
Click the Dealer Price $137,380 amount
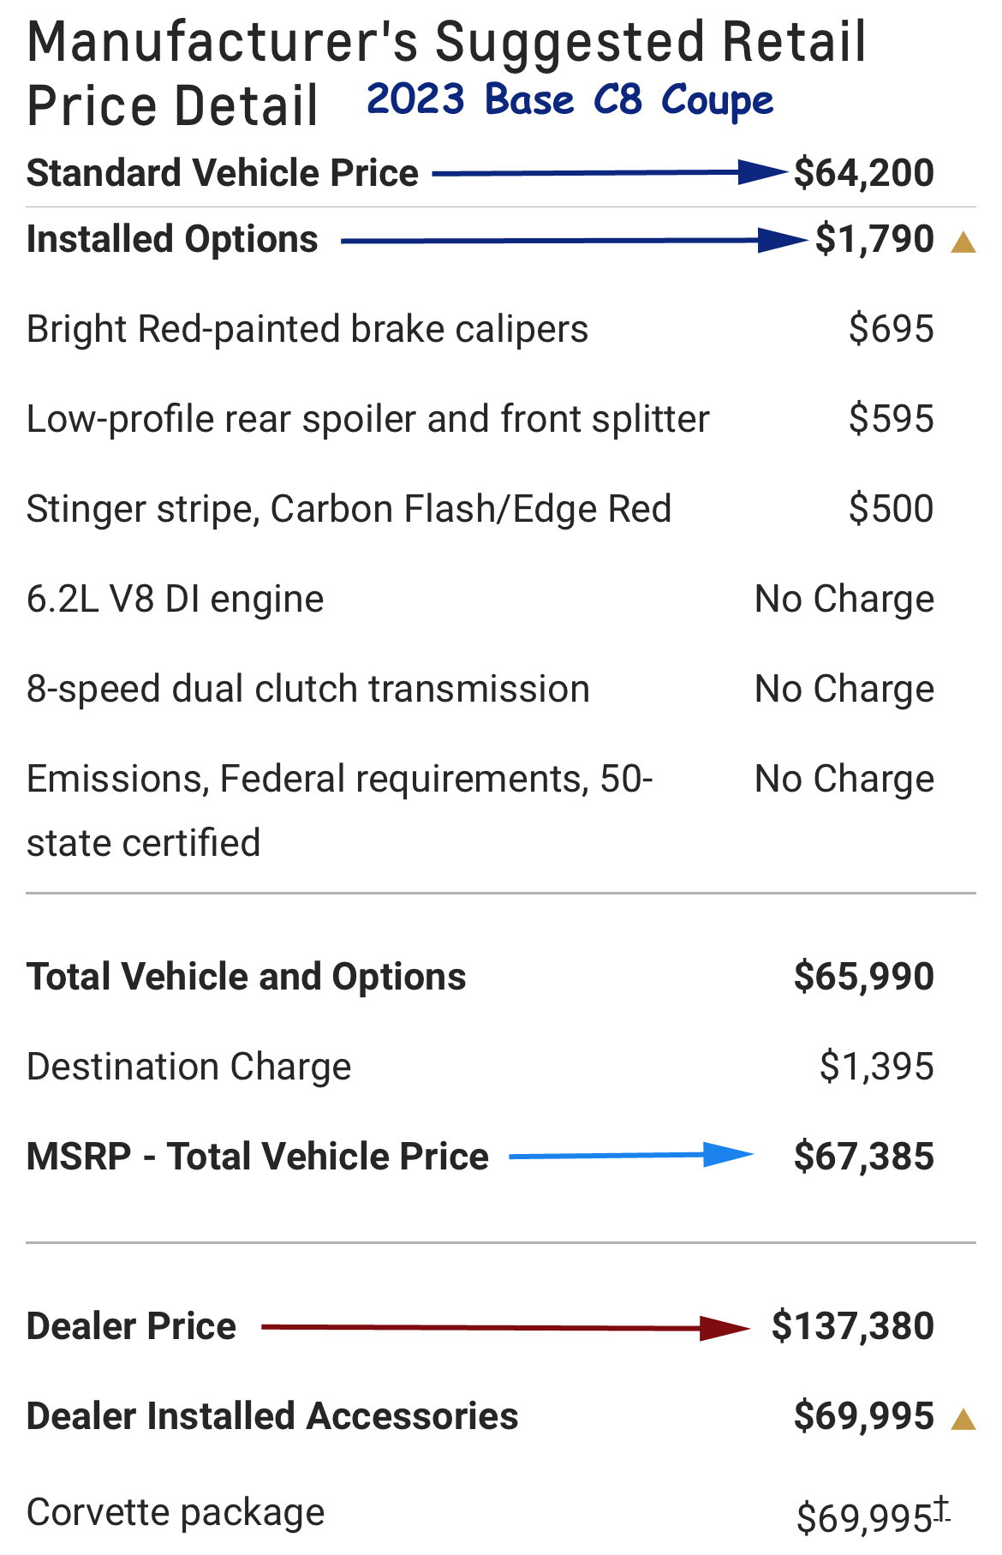tap(852, 1326)
